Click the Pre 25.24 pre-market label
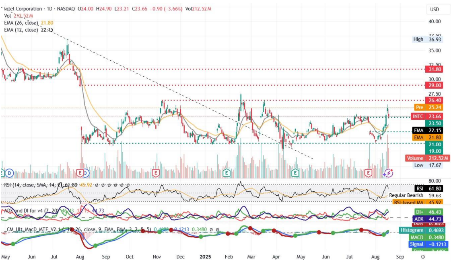 coord(428,107)
